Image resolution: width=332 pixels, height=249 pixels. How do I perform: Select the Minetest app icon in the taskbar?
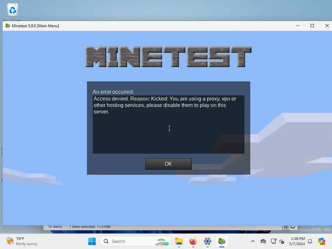coord(222,241)
